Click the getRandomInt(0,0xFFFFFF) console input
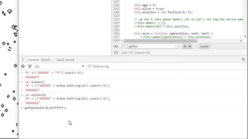This screenshot has height=139, width=248. [x=46, y=108]
